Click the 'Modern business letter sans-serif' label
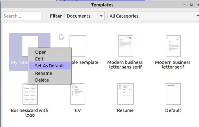Screen dimensions: 199x127 pyautogui.click(x=125, y=65)
